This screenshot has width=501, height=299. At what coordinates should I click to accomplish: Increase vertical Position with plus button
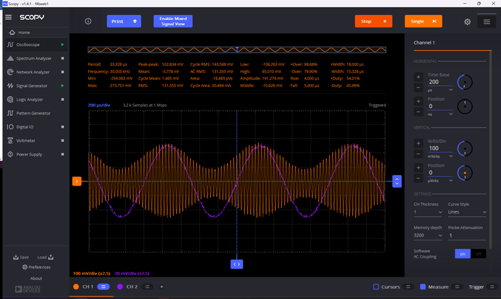pyautogui.click(x=418, y=168)
